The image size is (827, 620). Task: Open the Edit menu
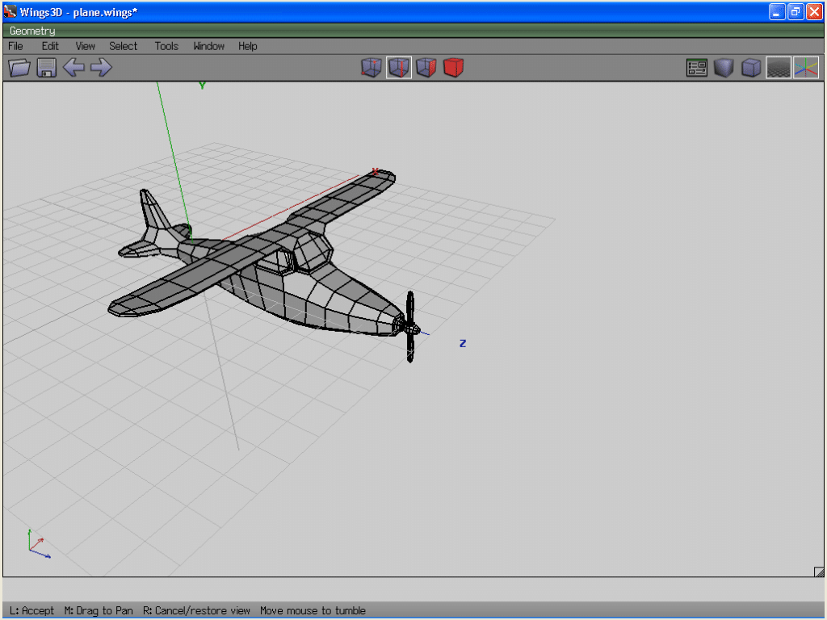coord(50,46)
